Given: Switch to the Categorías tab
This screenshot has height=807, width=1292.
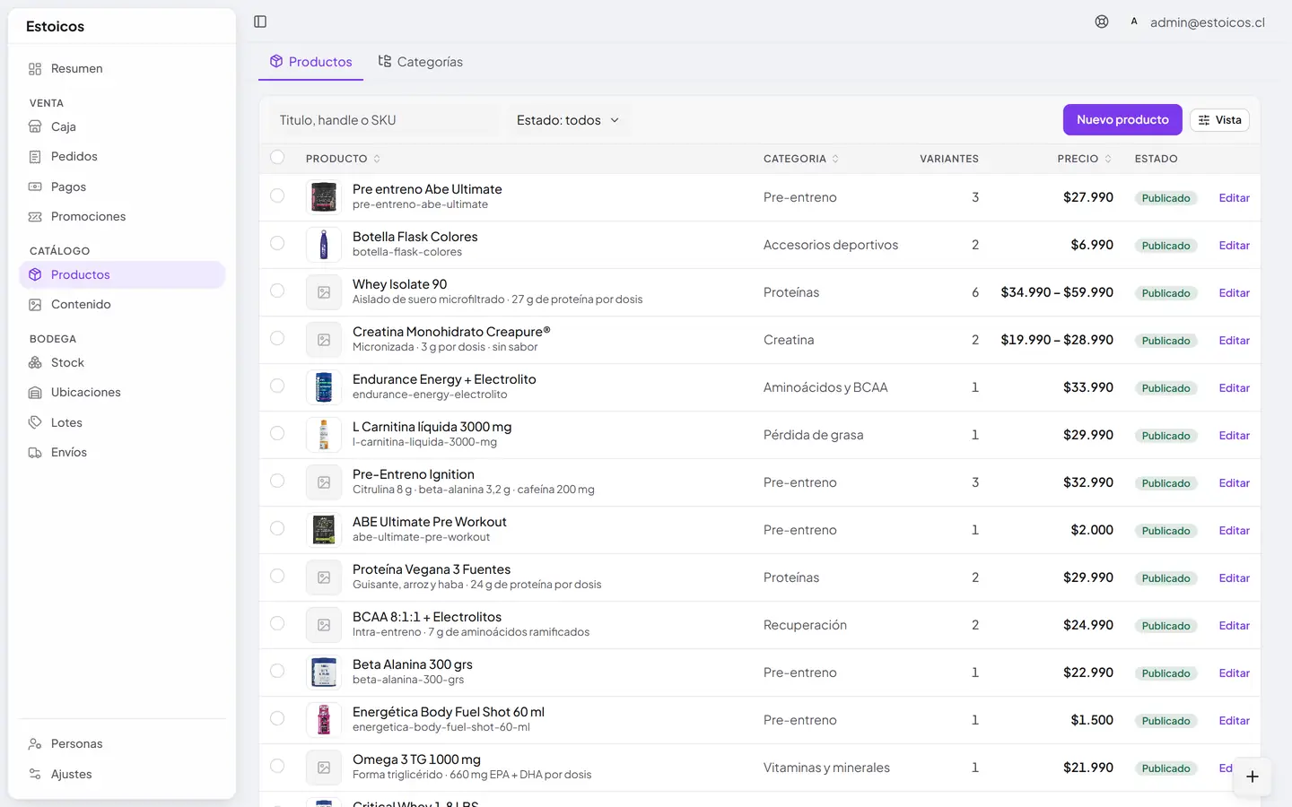Looking at the screenshot, I should [420, 62].
